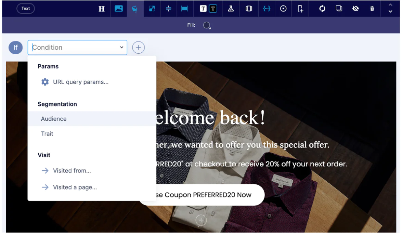Click the Text element label pill
The image size is (402, 233).
(26, 9)
